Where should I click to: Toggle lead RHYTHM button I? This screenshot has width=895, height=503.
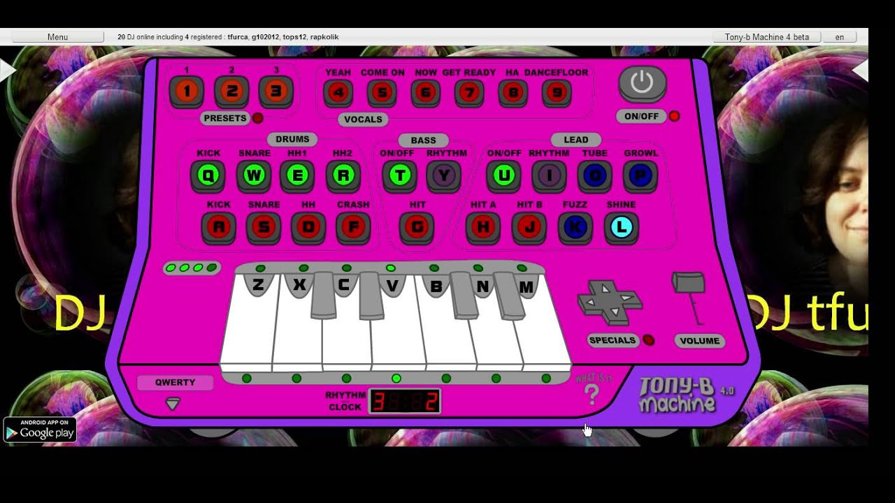(549, 176)
